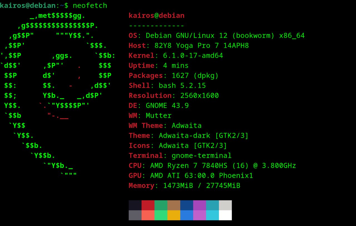Click the kairos@debian header title
This screenshot has height=226, width=356.
[156, 16]
